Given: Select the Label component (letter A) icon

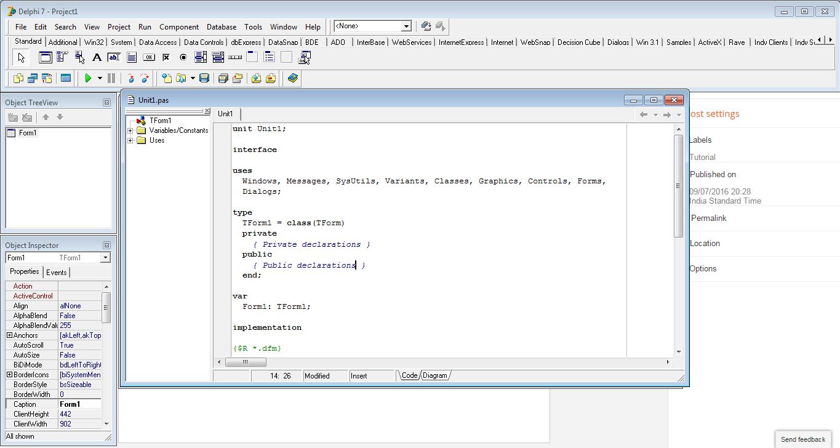Looking at the screenshot, I should pyautogui.click(x=97, y=57).
